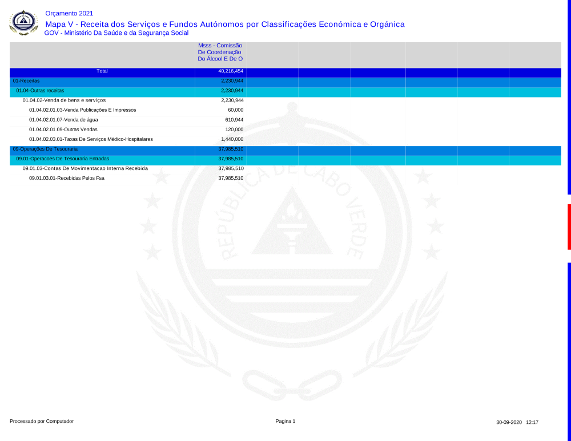
Task: Select '01.04.02-Venda de bens e serviços' row
Action: pyautogui.click(x=64, y=100)
